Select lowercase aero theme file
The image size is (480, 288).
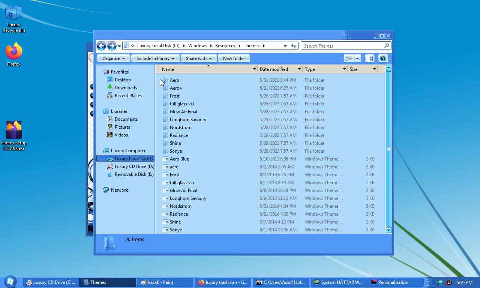coord(174,167)
